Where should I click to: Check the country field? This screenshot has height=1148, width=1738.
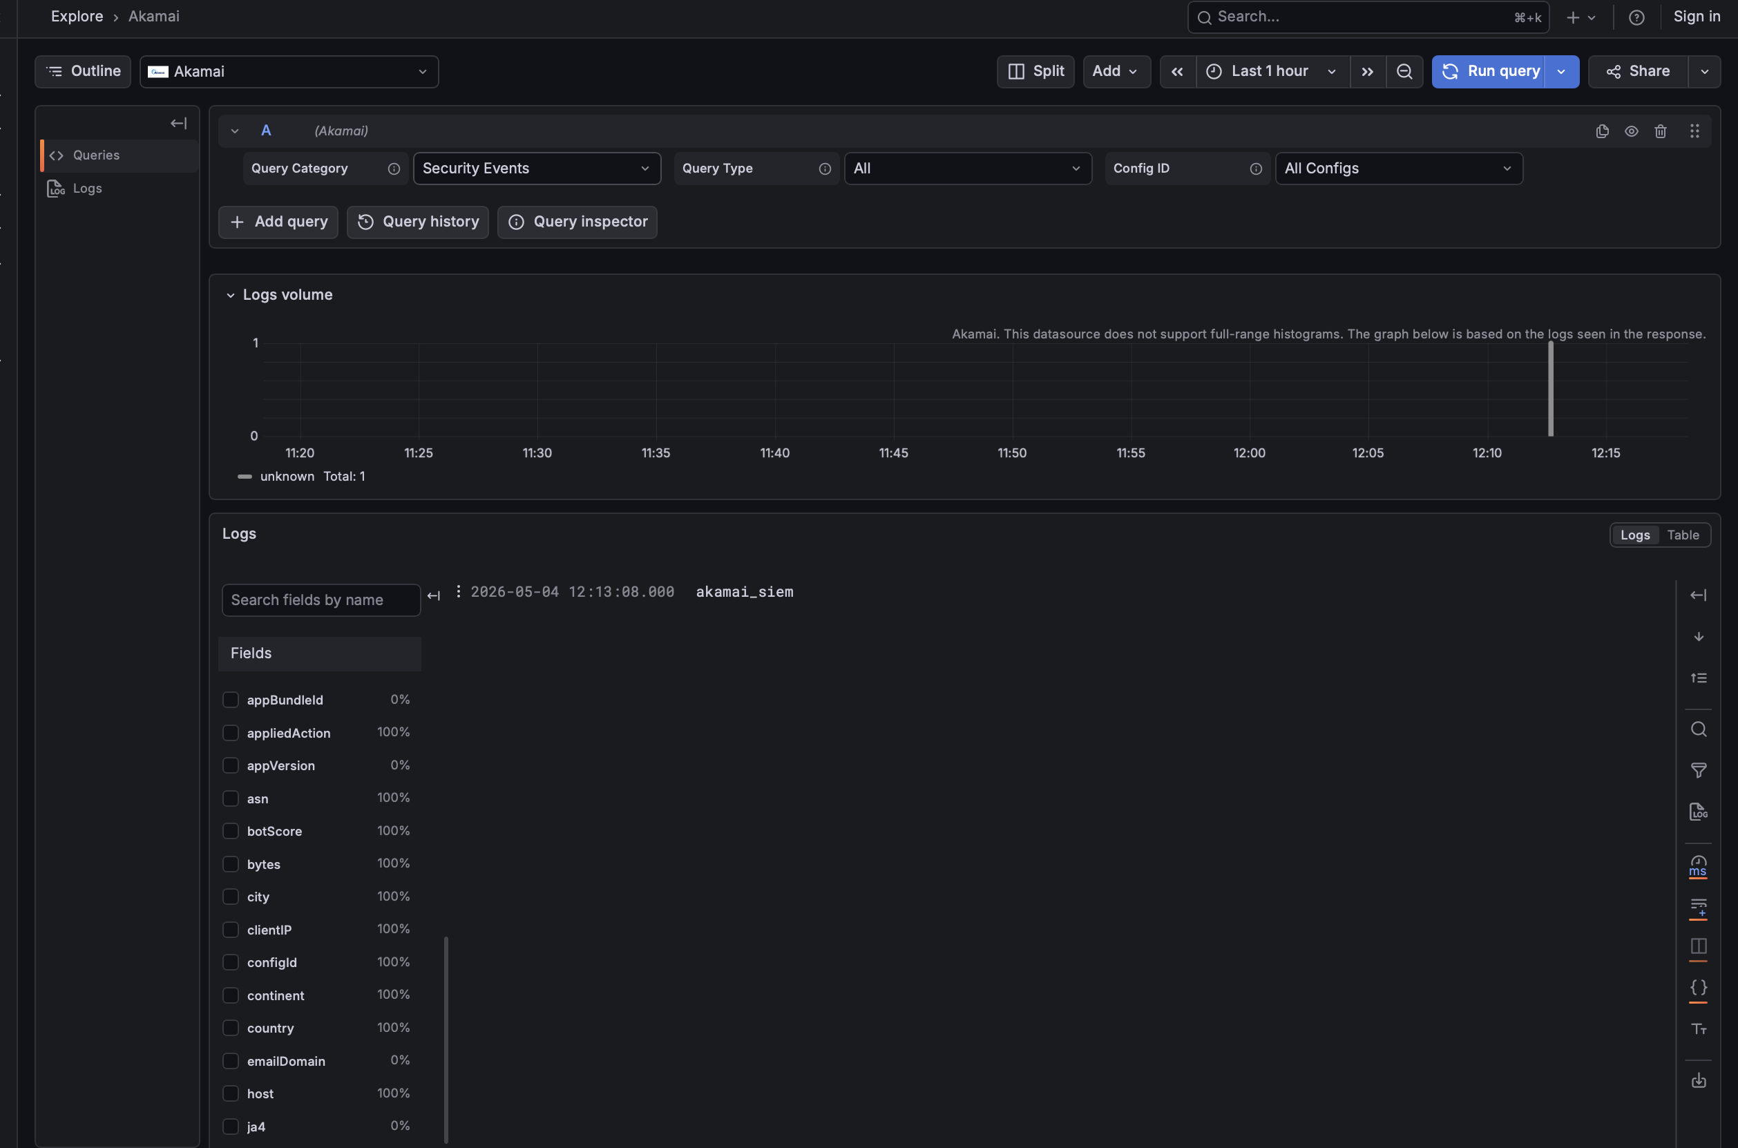[231, 1028]
